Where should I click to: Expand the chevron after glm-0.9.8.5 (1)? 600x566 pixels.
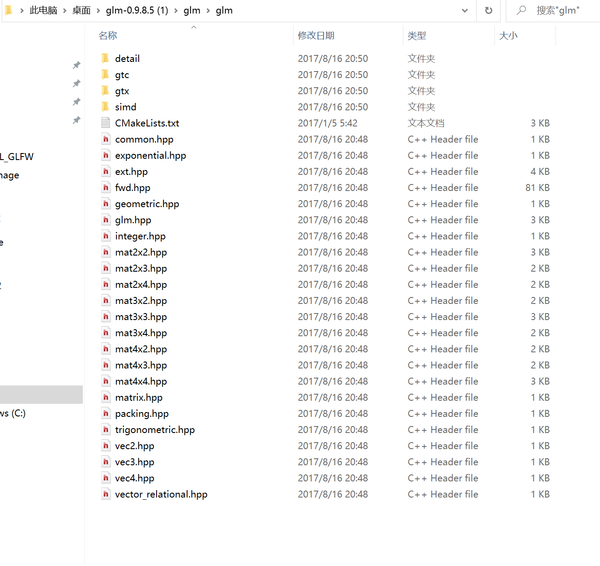tap(176, 10)
